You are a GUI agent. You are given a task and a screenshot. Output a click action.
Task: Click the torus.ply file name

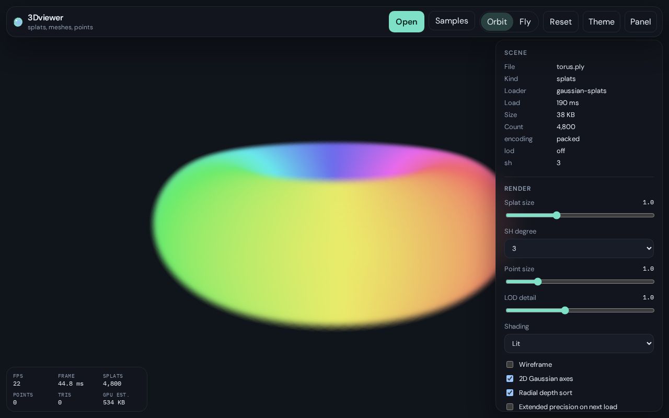570,67
